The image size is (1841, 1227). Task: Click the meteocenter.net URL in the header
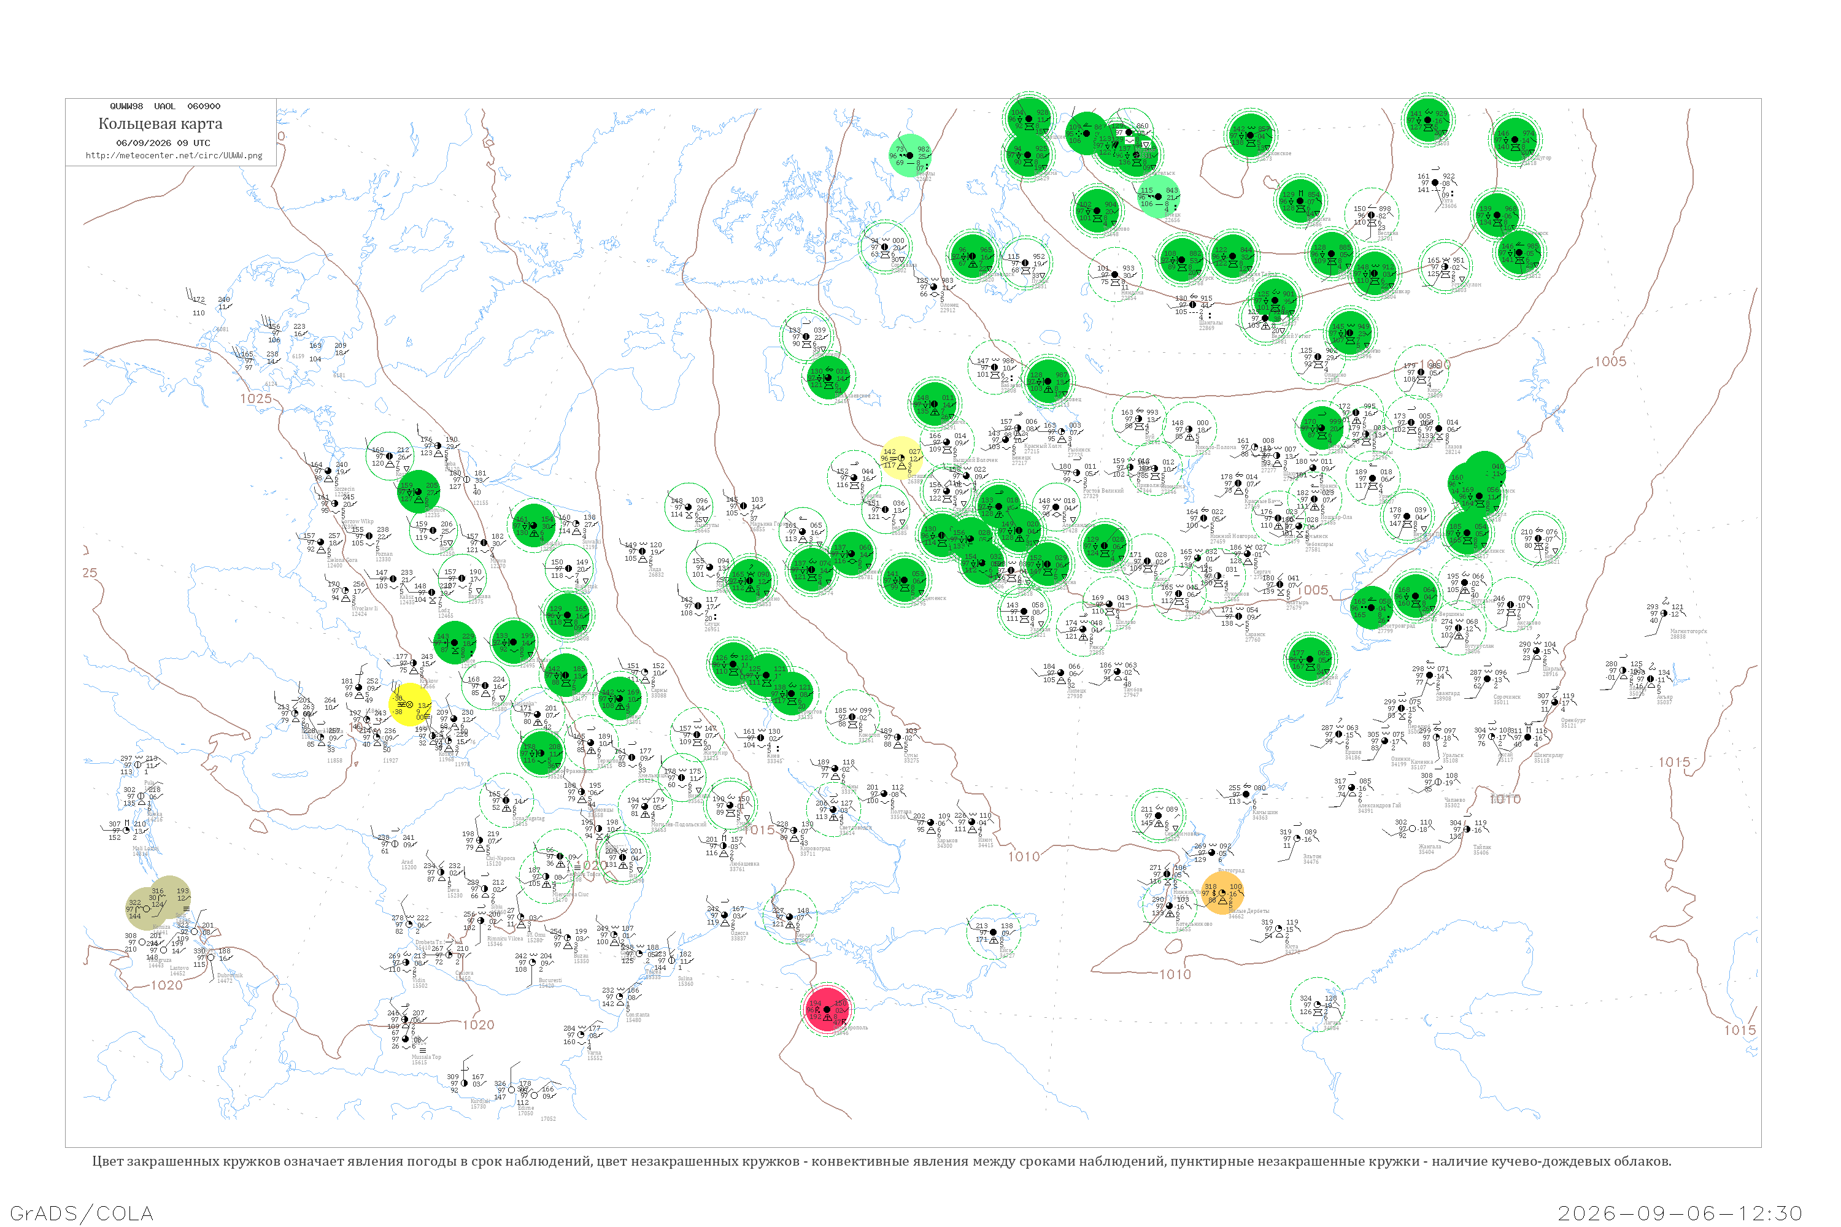[174, 155]
